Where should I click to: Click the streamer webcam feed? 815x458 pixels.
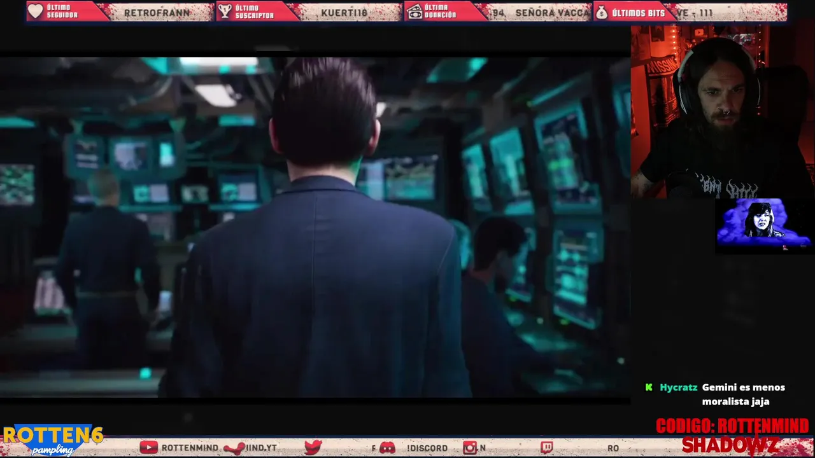pyautogui.click(x=723, y=111)
